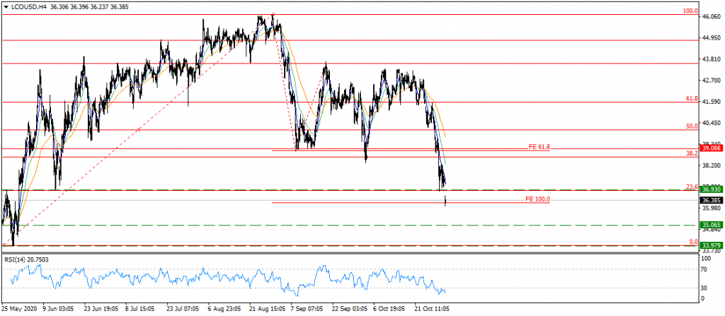
Task: Click the FE 61.8 expansion label
Action: (539, 147)
